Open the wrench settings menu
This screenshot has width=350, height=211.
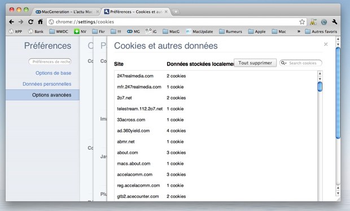(334, 21)
